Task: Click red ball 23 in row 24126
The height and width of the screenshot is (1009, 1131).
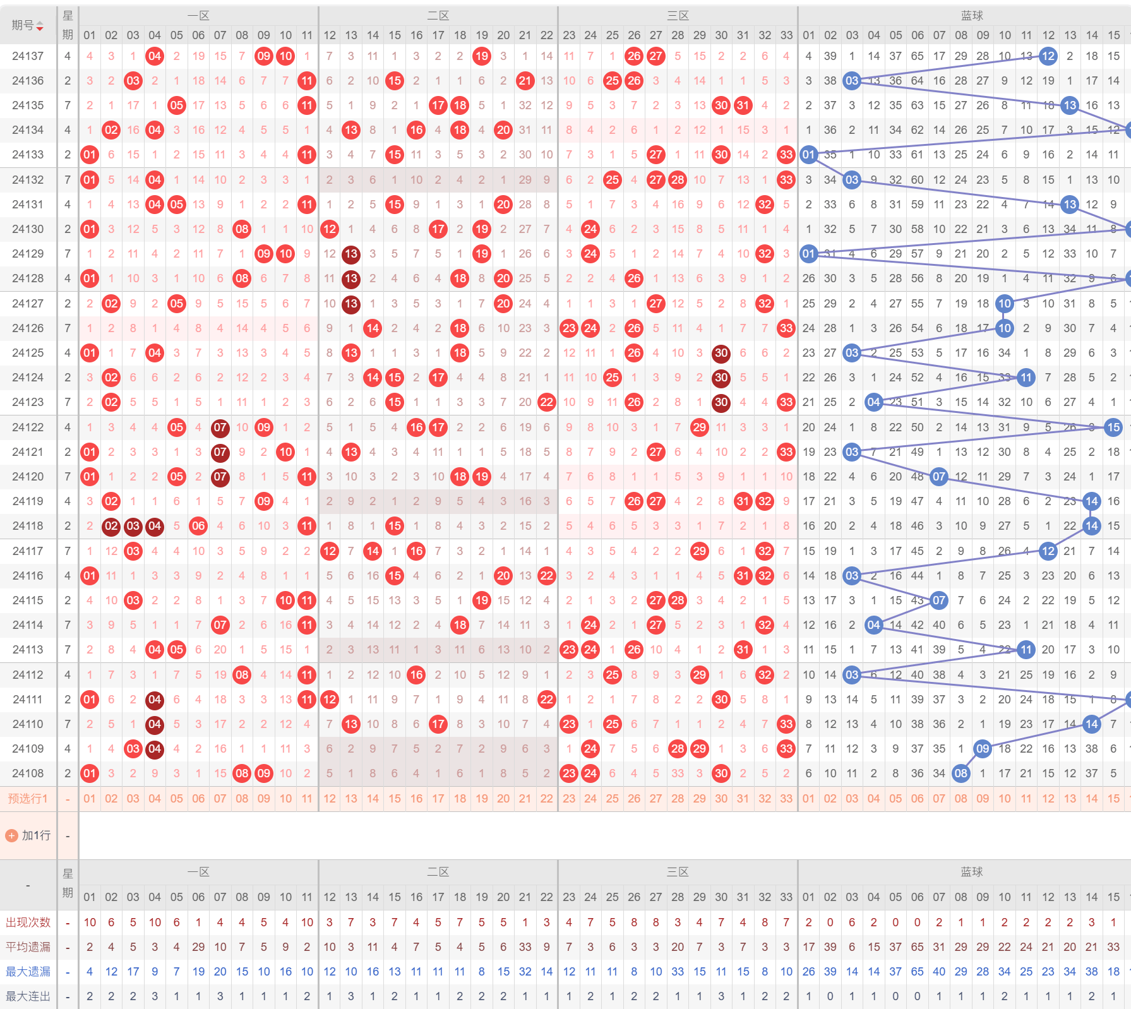Action: [x=569, y=328]
